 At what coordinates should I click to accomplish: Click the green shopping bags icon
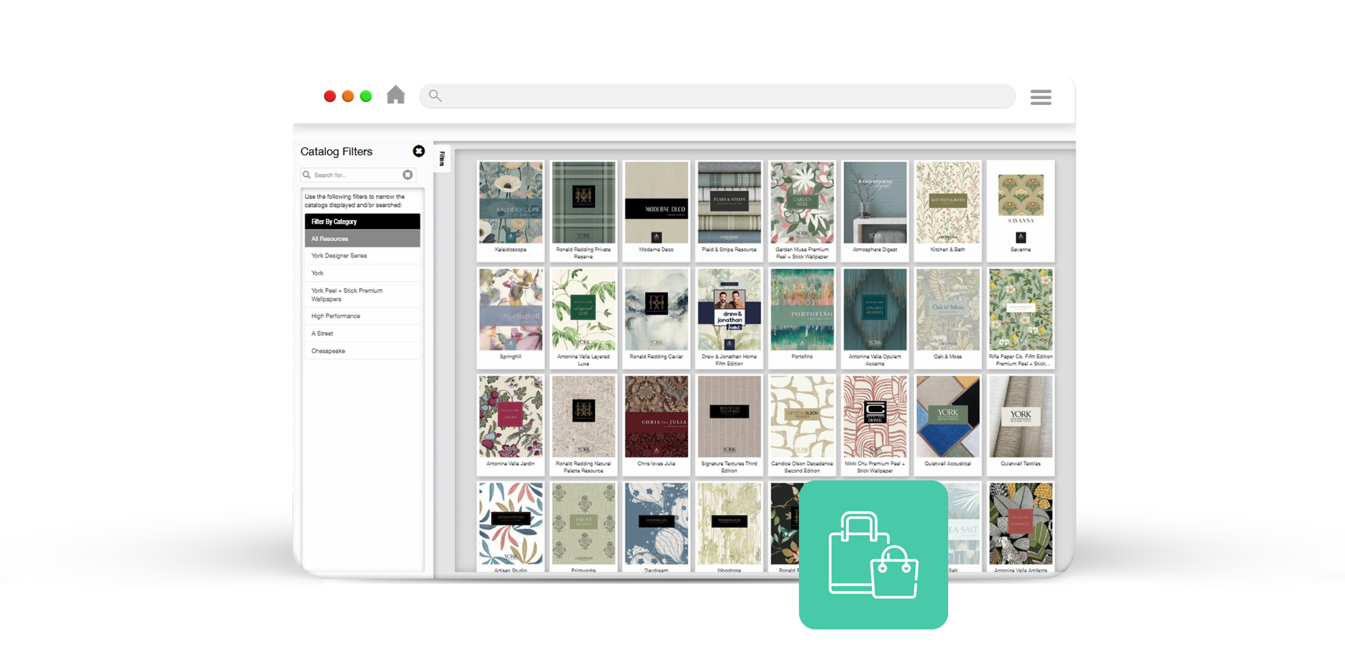[873, 555]
